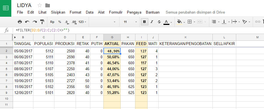The height and width of the screenshot is (109, 264).
Task: Click the TANGGAL header cell
Action: 23,44
